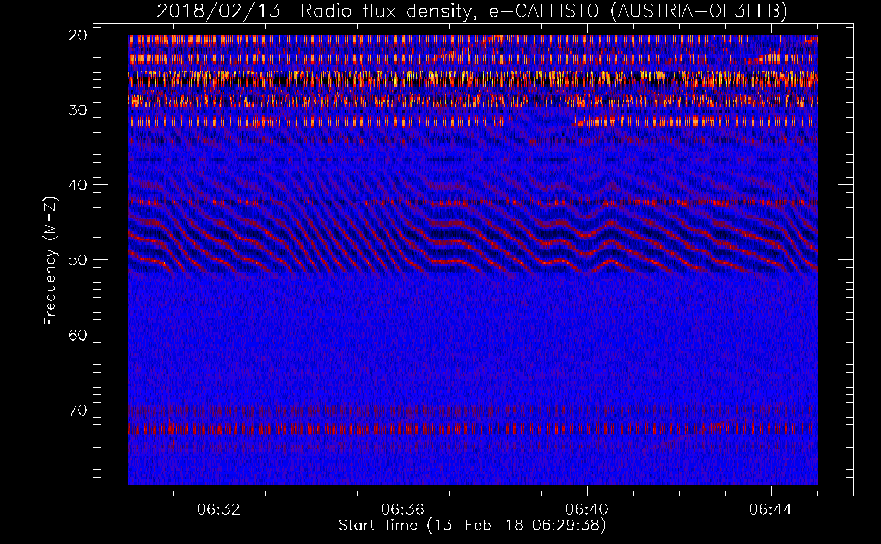
Task: Click the 60 MHz frequency tick label
Action: click(78, 335)
